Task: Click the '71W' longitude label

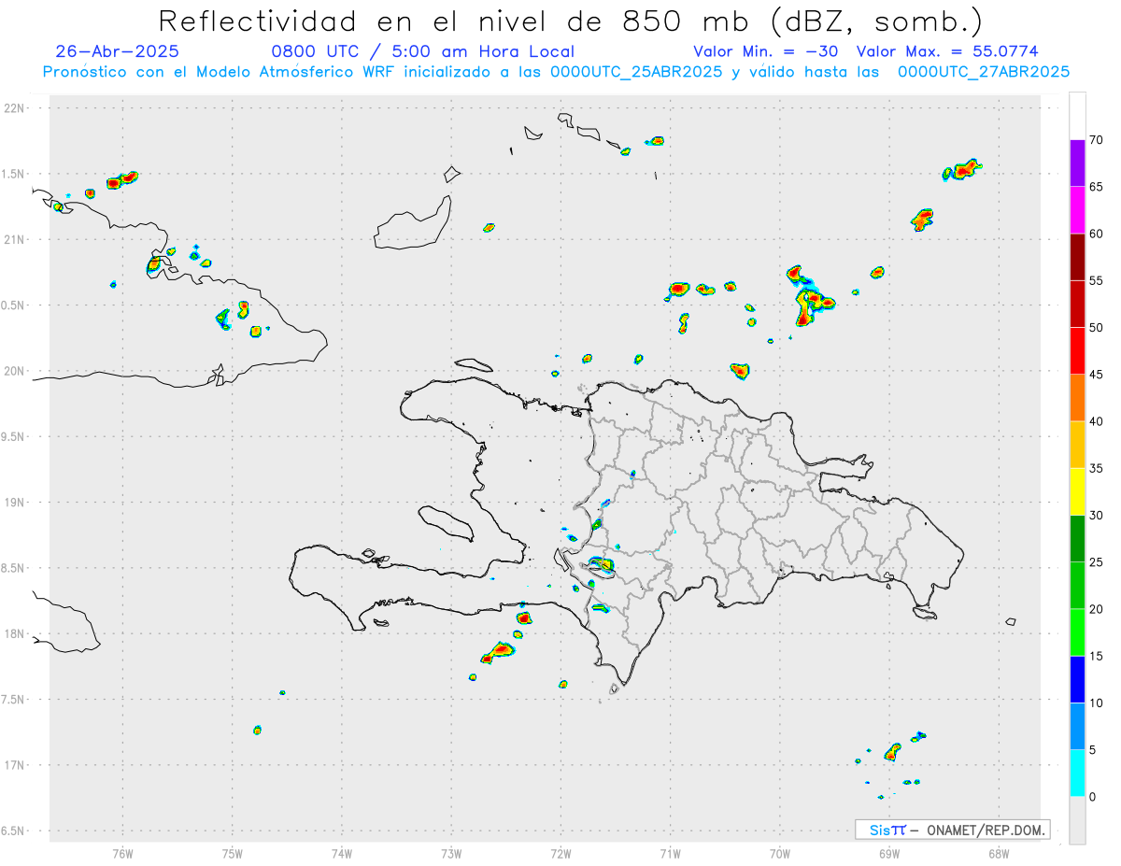Action: [670, 854]
